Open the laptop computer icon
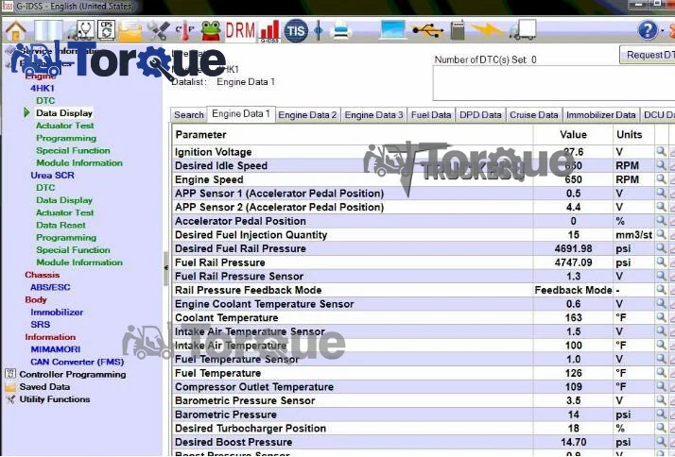This screenshot has width=675, height=457. (x=393, y=30)
